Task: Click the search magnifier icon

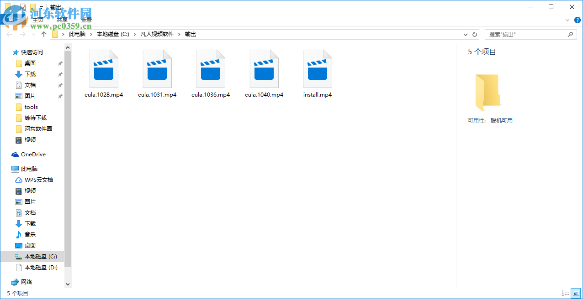Action: click(570, 34)
